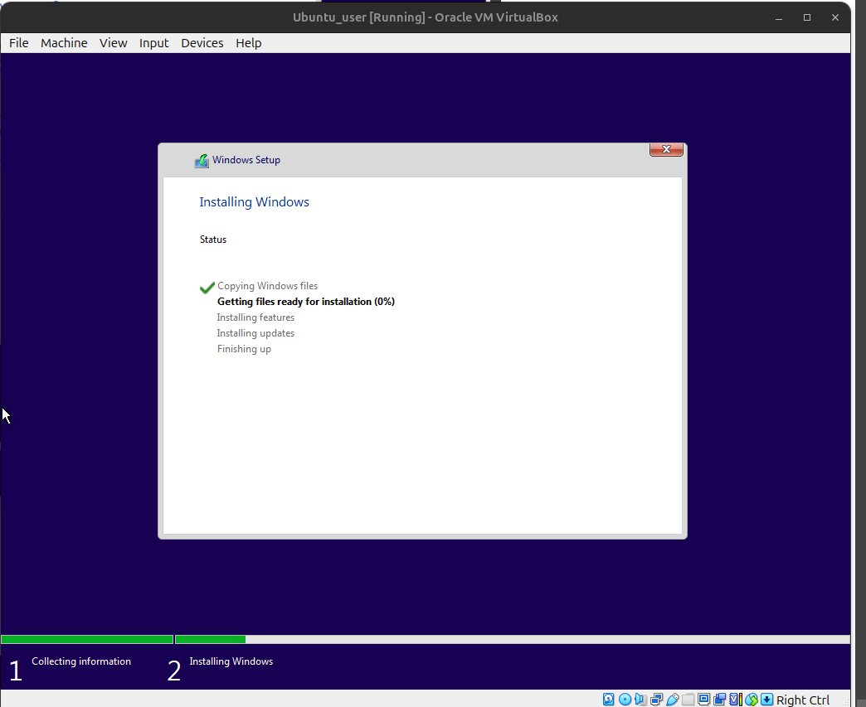The width and height of the screenshot is (866, 707).
Task: Click the recording status icon
Action: [719, 700]
